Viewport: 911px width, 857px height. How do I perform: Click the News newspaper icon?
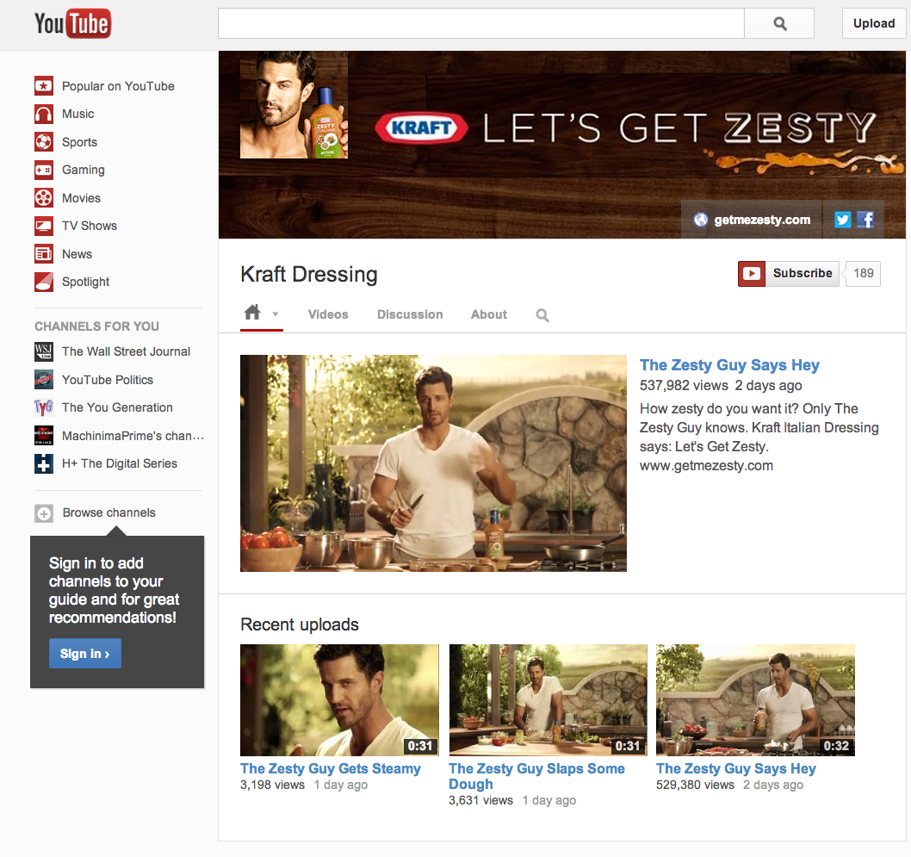pyautogui.click(x=44, y=254)
